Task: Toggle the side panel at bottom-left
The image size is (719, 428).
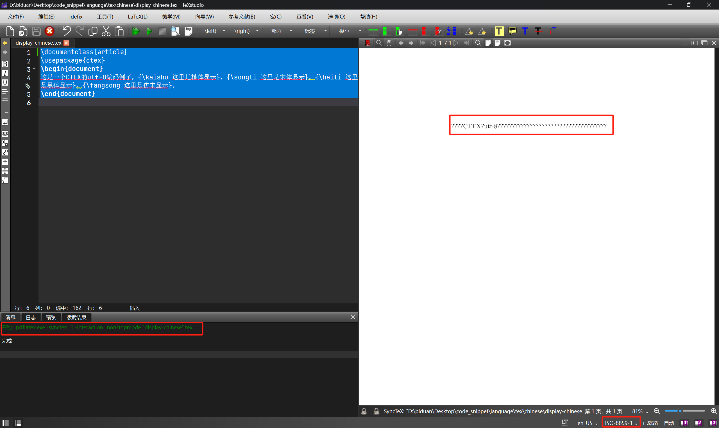Action: pyautogui.click(x=6, y=423)
